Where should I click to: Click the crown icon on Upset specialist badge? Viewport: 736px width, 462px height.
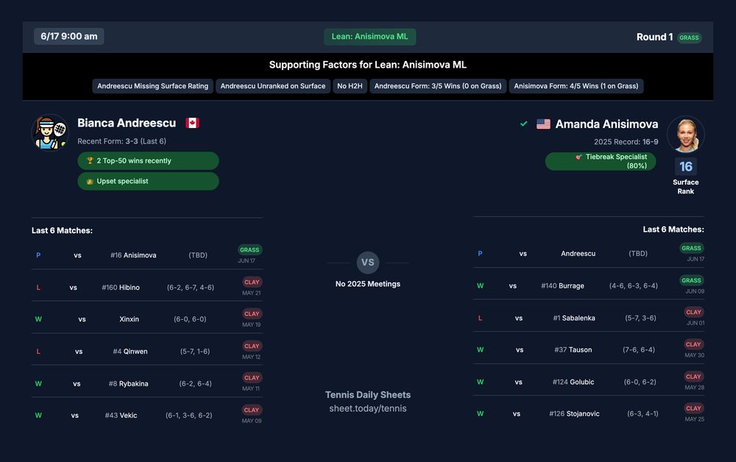(90, 181)
